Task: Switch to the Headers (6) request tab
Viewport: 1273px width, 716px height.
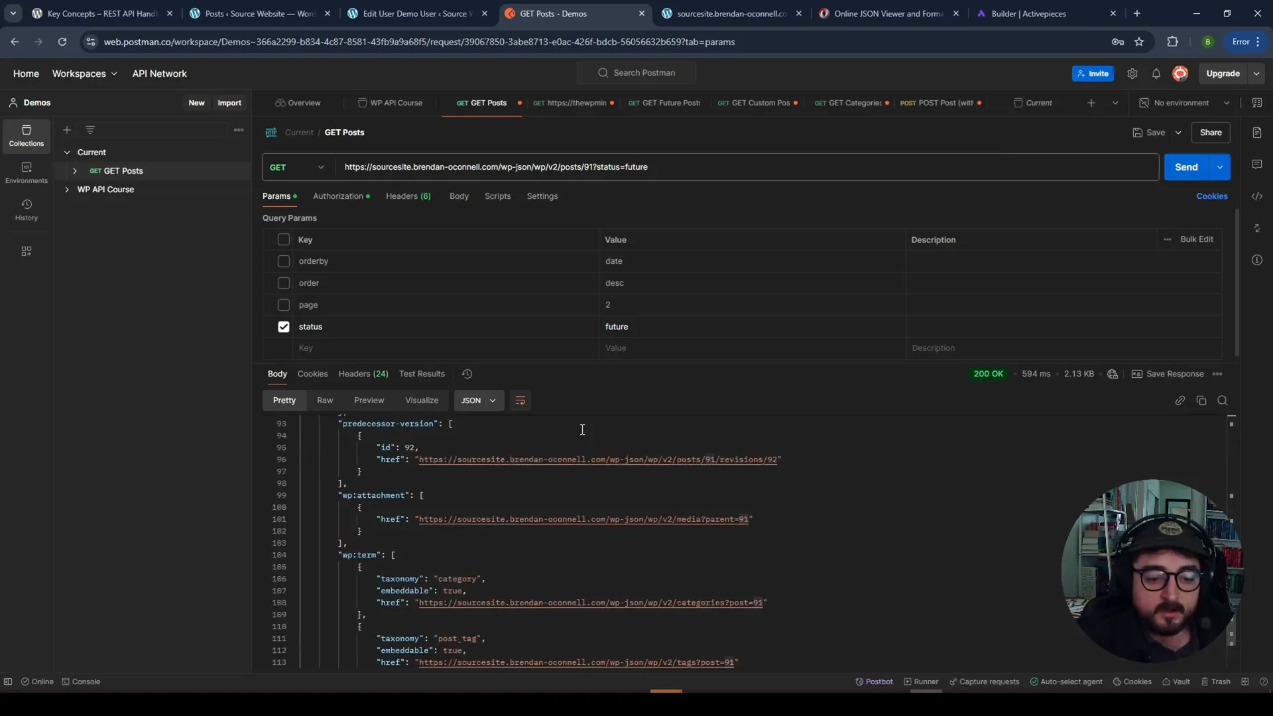Action: (x=408, y=196)
